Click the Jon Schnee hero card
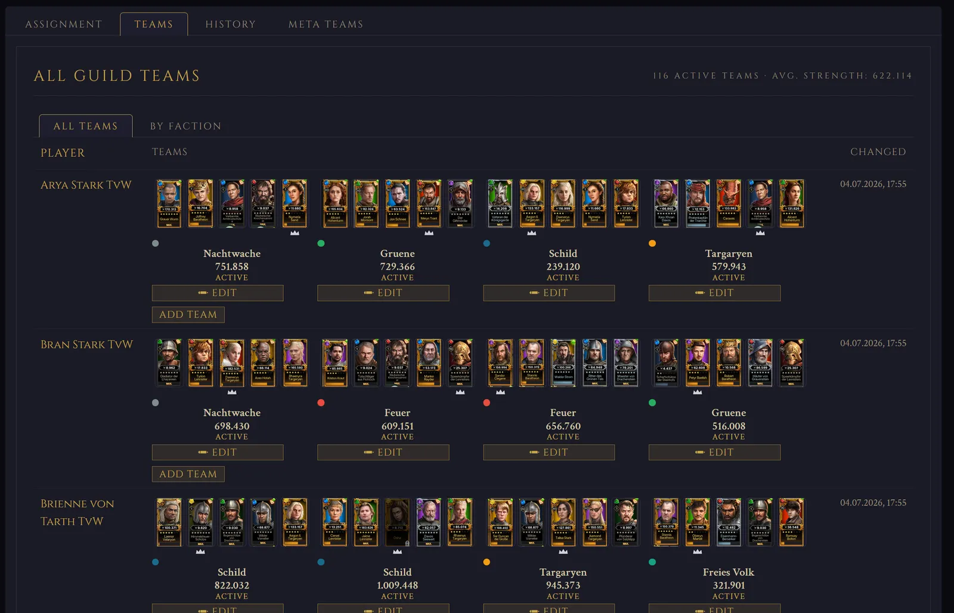The image size is (954, 613). pos(397,203)
